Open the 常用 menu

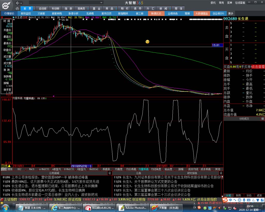click(x=221, y=3)
